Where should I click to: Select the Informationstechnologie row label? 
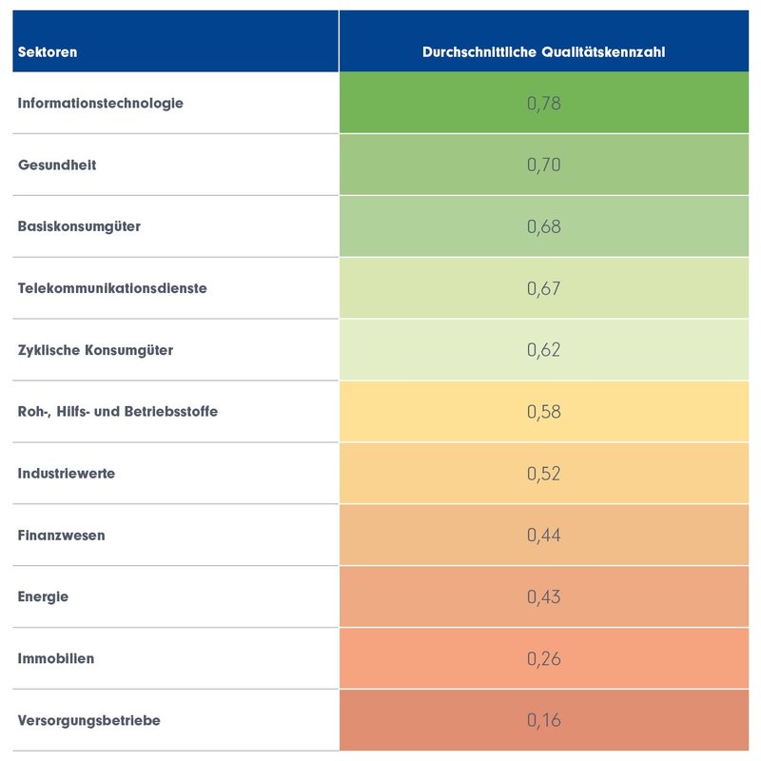[x=100, y=103]
